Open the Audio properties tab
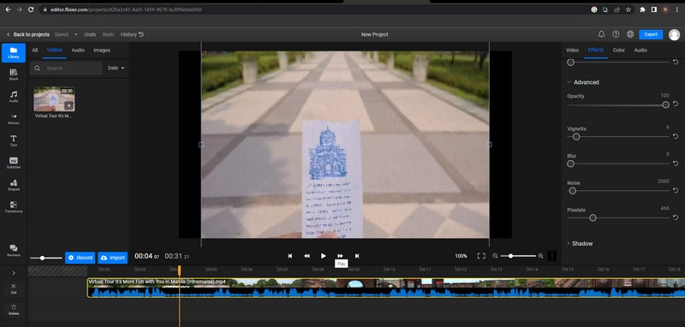This screenshot has height=327, width=685. 640,51
